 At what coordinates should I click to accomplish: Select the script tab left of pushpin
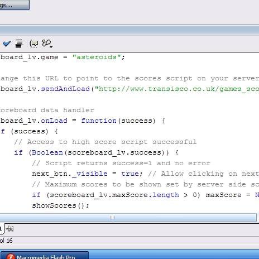click(2, 228)
